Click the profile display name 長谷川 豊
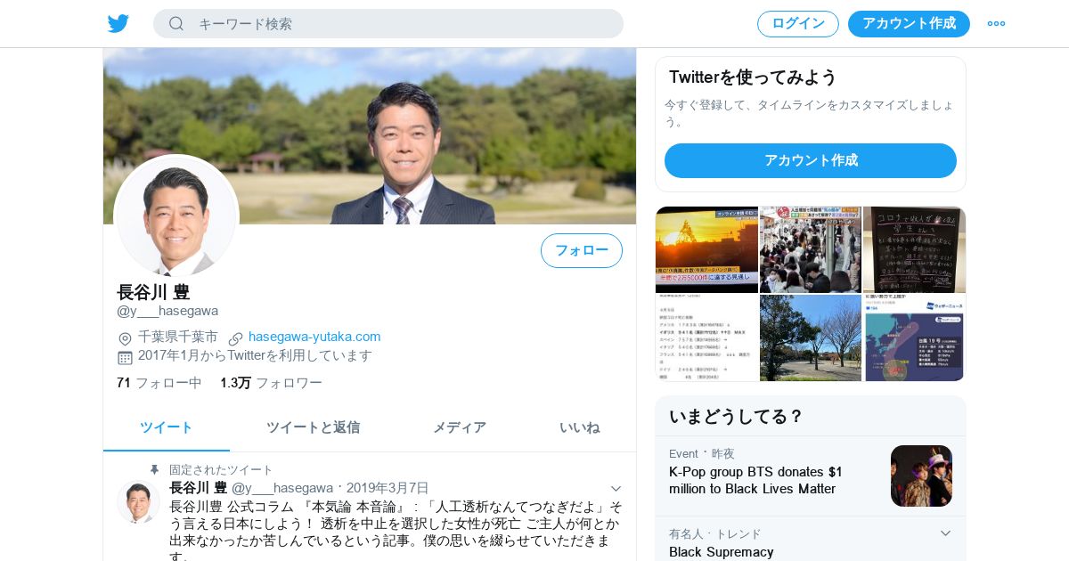The width and height of the screenshot is (1069, 561). (x=153, y=292)
